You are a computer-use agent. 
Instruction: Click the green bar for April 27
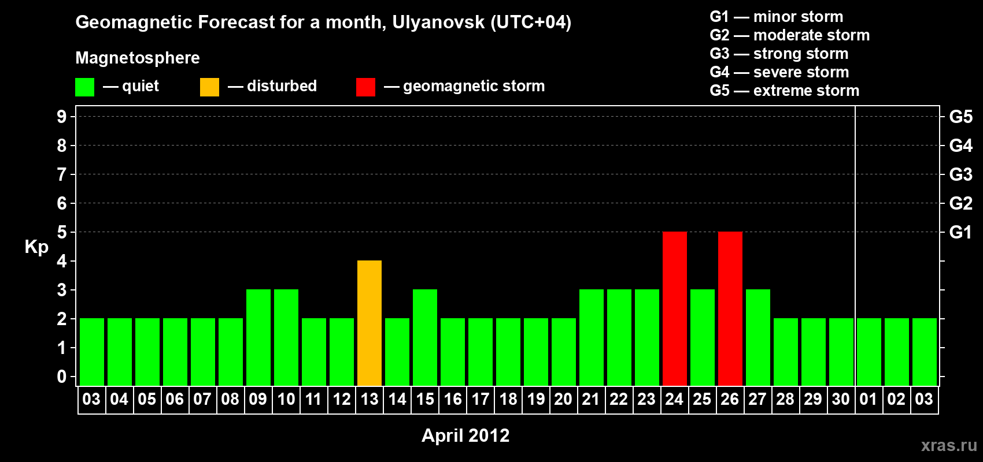click(x=758, y=338)
